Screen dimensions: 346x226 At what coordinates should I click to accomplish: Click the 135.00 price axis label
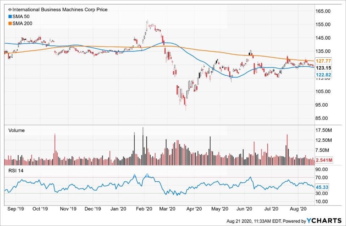323,51
